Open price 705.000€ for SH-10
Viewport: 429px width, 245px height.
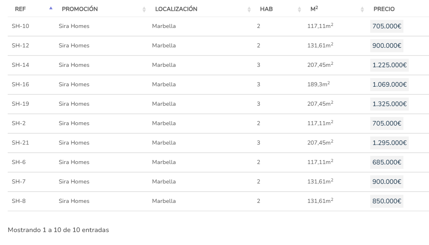(x=386, y=26)
